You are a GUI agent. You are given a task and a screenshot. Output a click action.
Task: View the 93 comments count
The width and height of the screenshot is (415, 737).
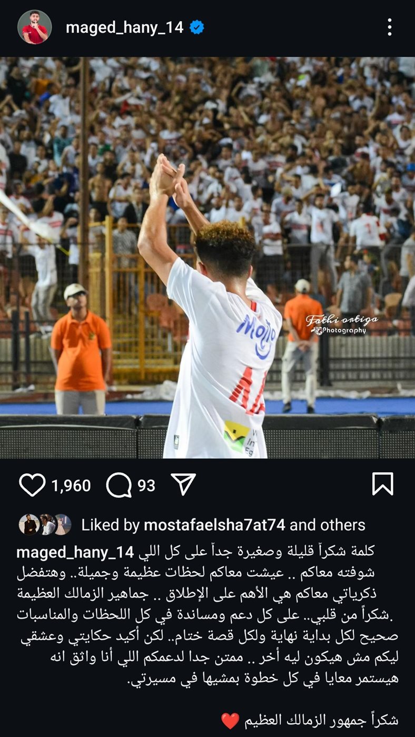click(x=146, y=485)
